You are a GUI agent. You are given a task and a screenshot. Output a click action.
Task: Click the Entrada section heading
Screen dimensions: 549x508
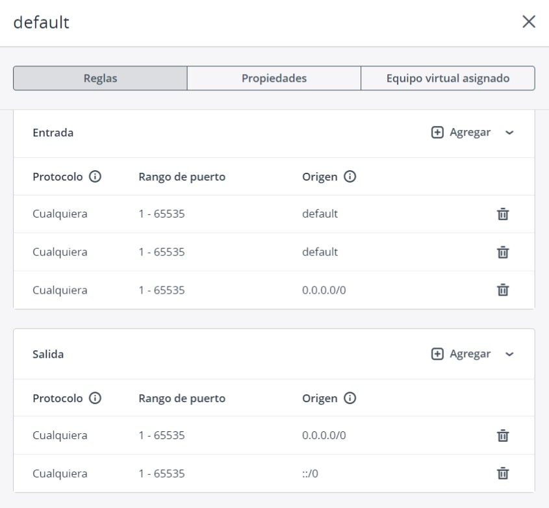coord(53,133)
